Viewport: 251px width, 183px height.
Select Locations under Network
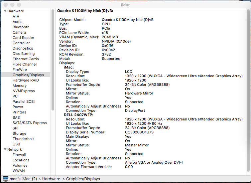coord(21,160)
